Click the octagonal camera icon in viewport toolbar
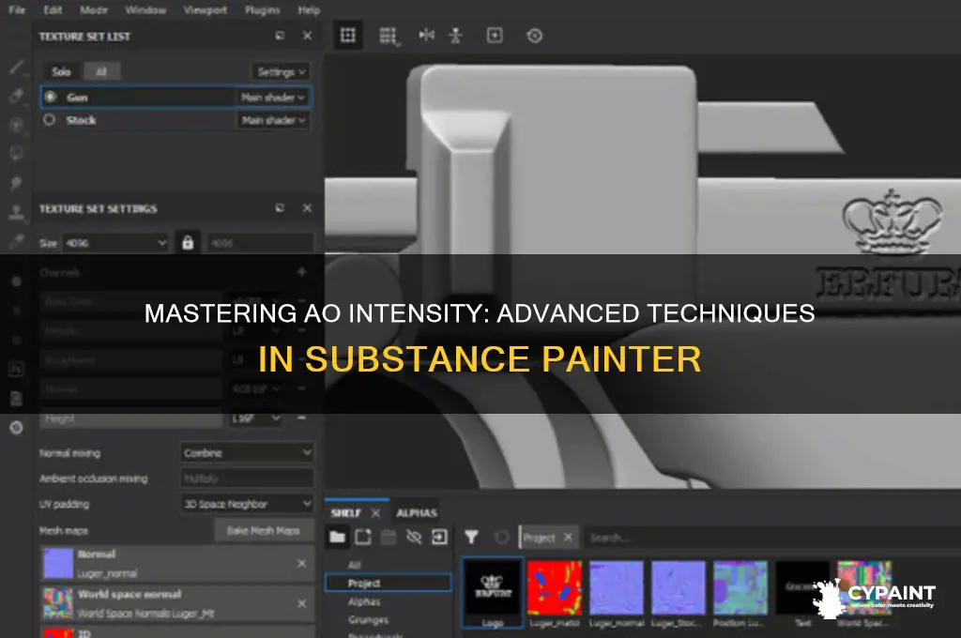This screenshot has width=961, height=638. (x=534, y=36)
